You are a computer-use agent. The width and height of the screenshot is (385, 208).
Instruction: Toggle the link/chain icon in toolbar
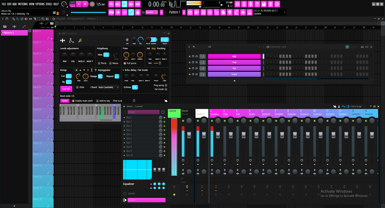click(x=131, y=12)
